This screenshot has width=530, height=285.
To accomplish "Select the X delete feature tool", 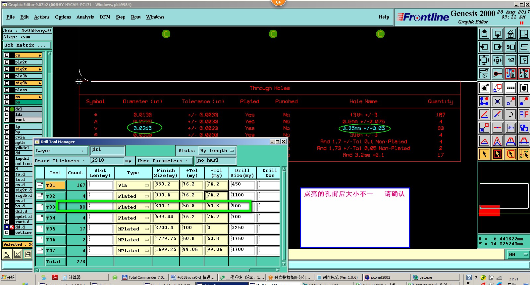I will click(x=498, y=101).
